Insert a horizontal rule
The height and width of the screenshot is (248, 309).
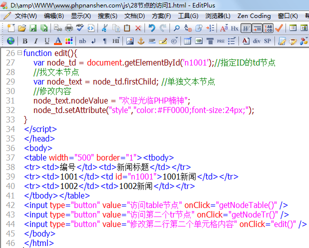pos(152,41)
